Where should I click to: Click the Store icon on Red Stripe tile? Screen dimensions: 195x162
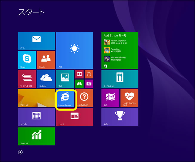tap(106, 66)
